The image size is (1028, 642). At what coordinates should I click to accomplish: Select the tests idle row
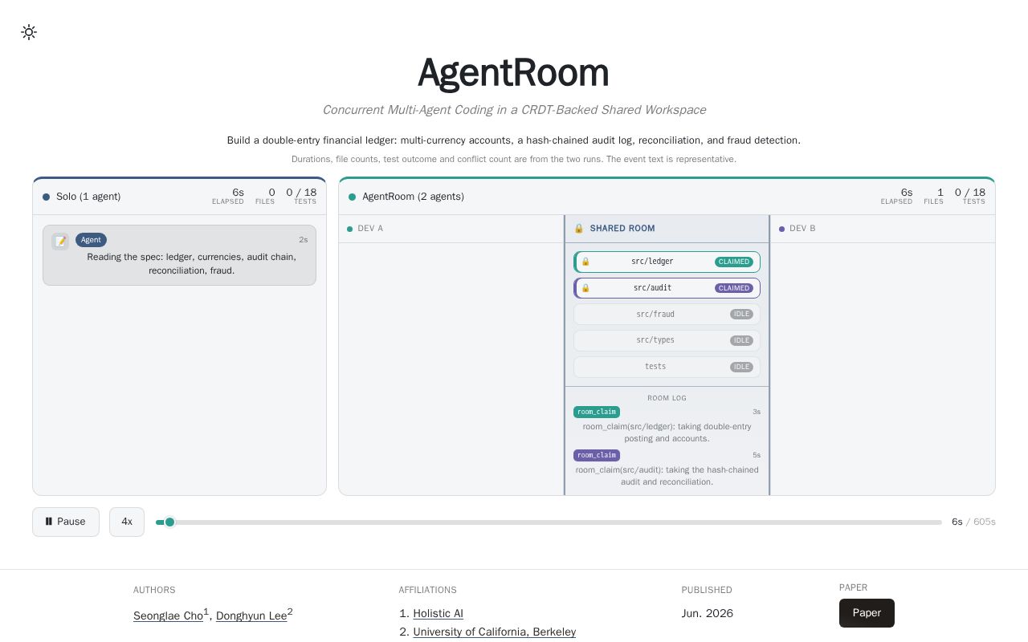click(x=667, y=367)
